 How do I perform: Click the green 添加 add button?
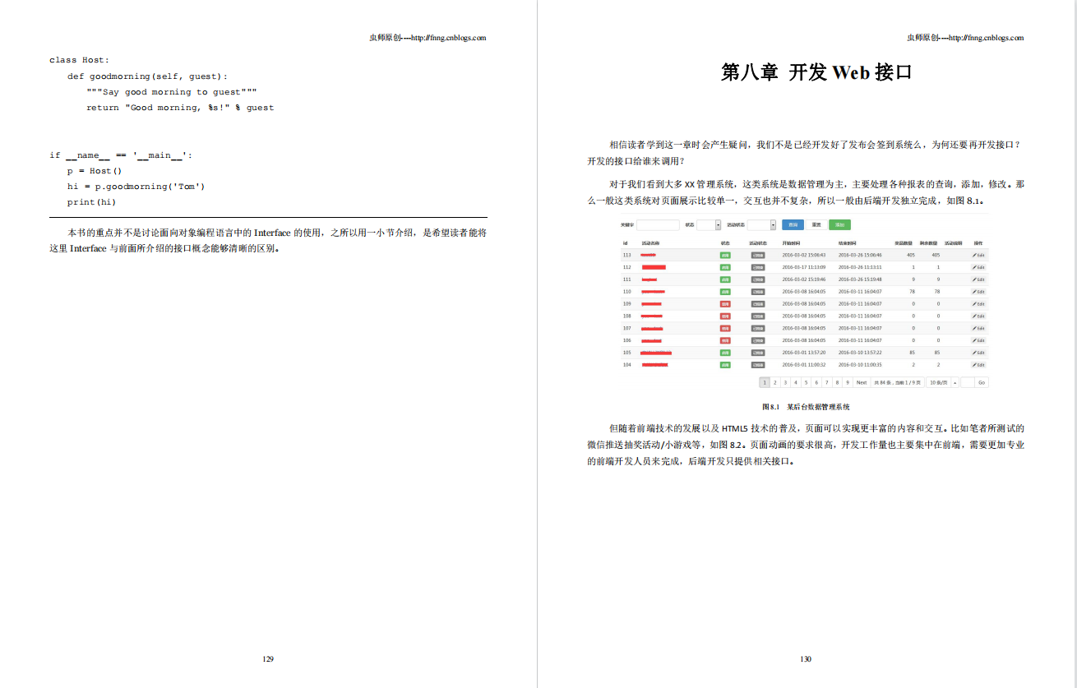pos(839,224)
